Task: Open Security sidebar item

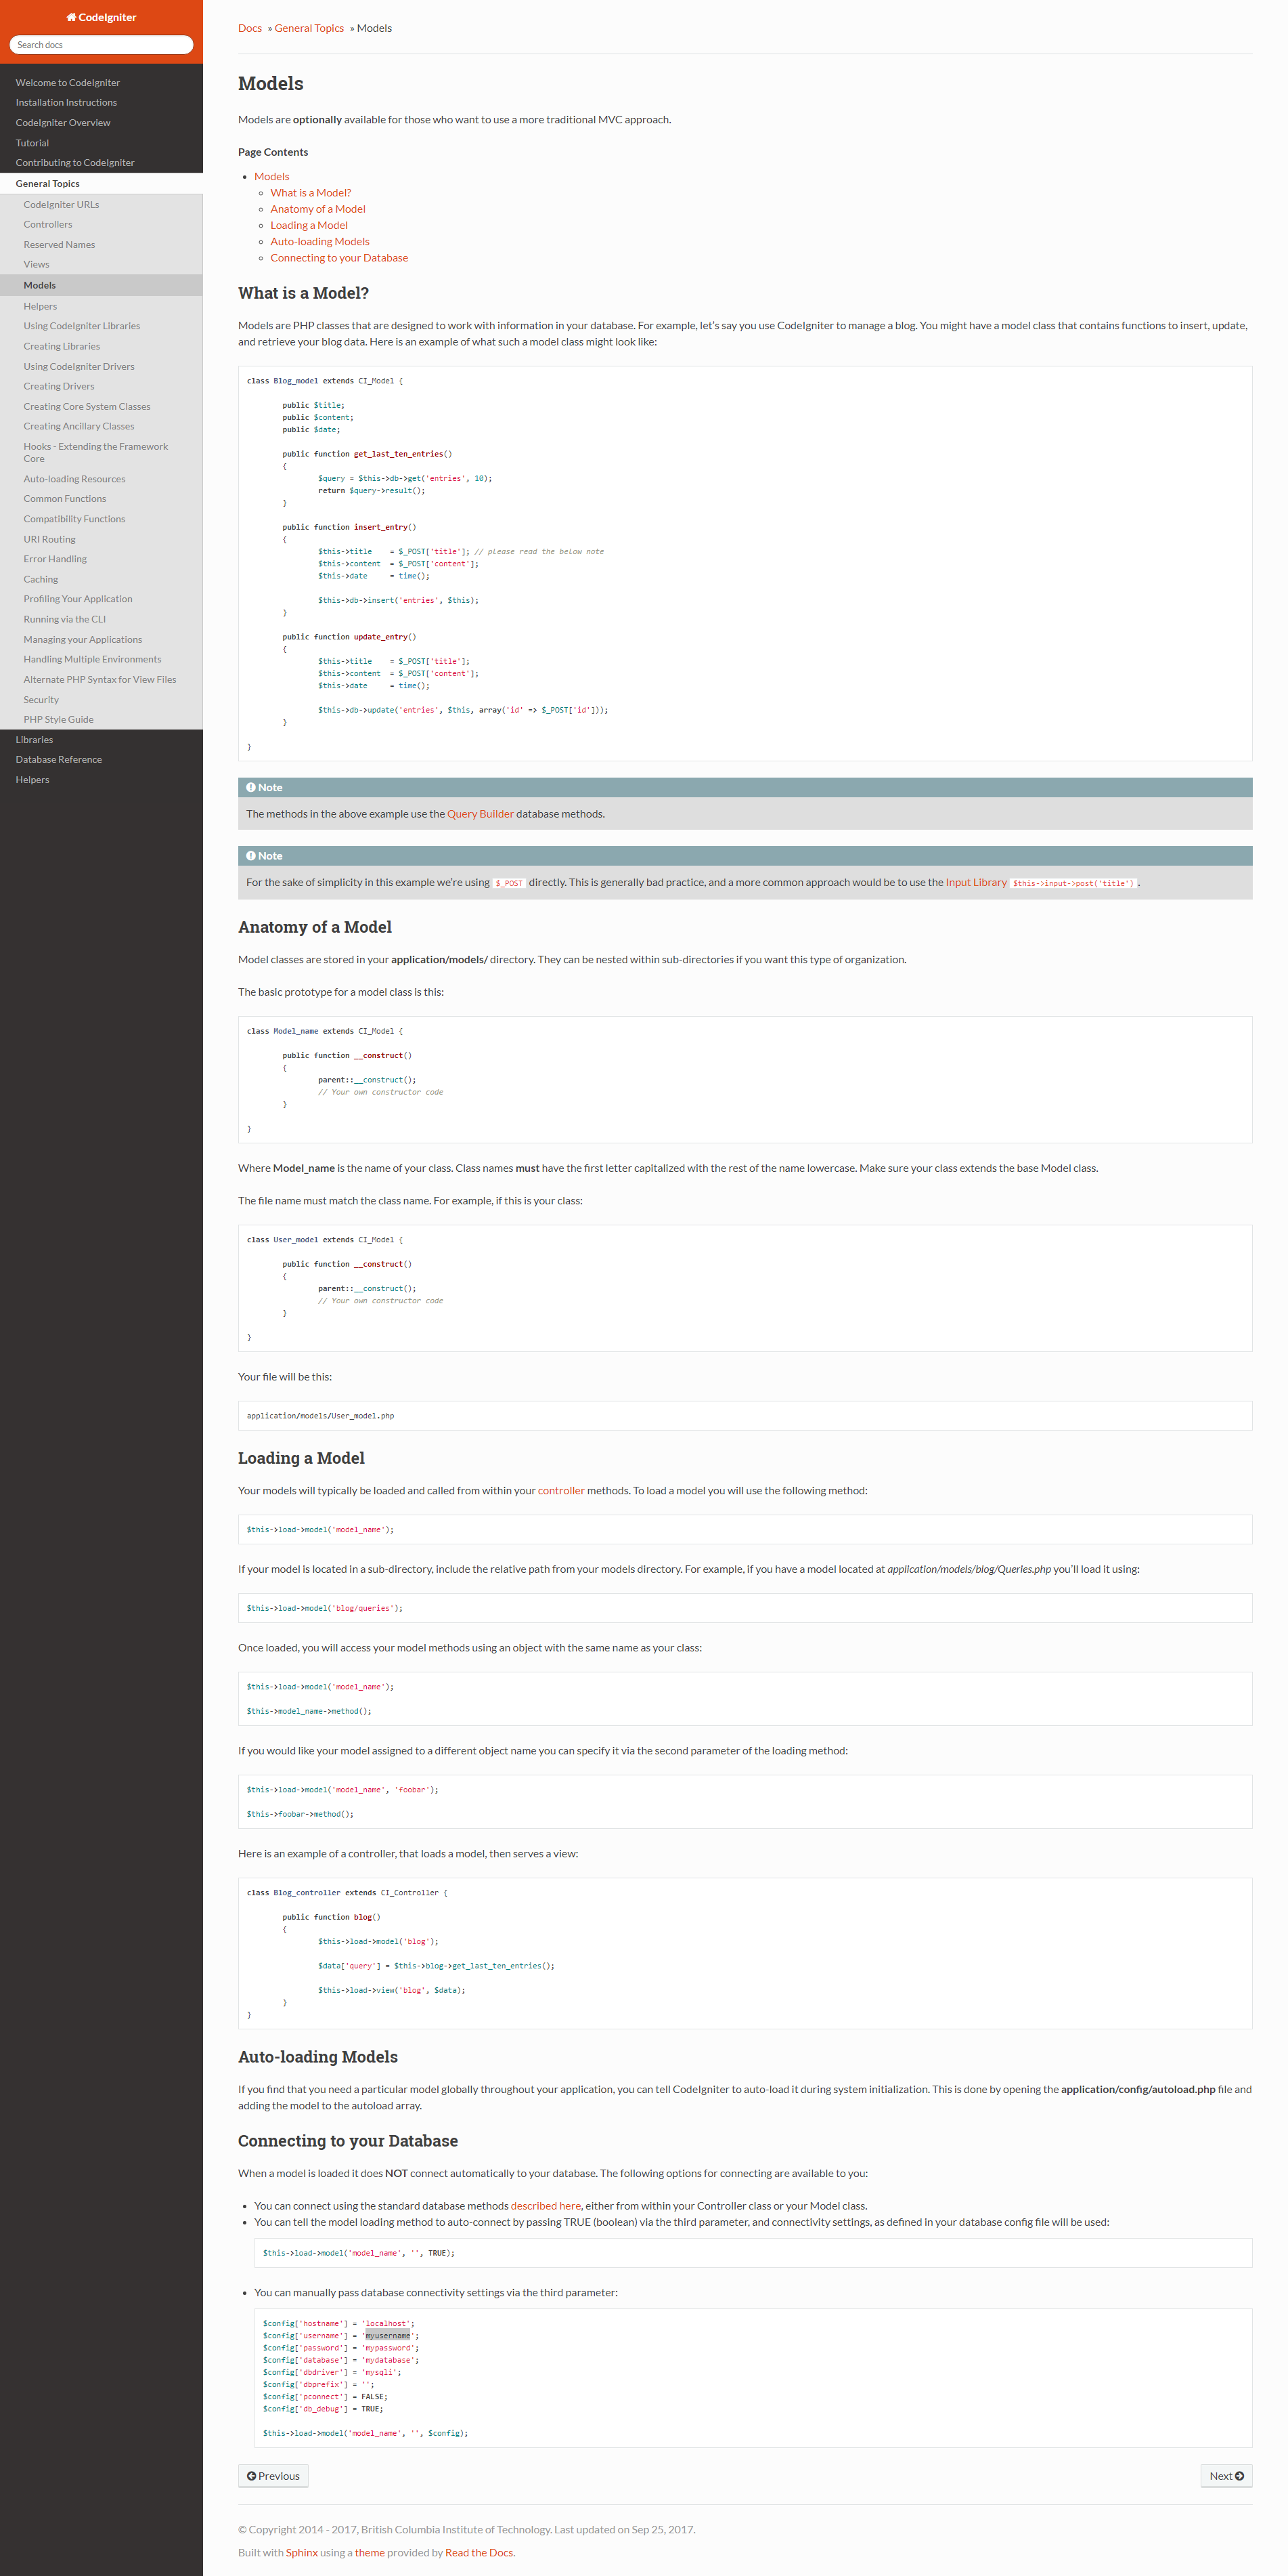Action: (101, 700)
